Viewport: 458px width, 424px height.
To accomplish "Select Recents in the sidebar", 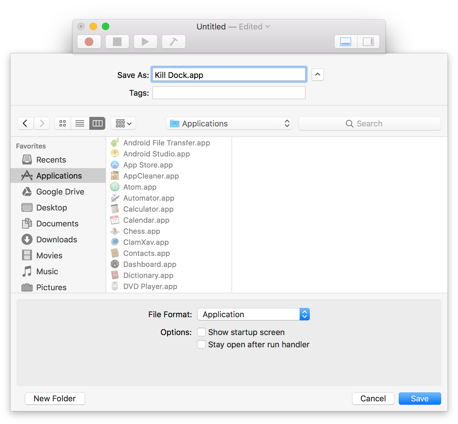I will pos(58,160).
